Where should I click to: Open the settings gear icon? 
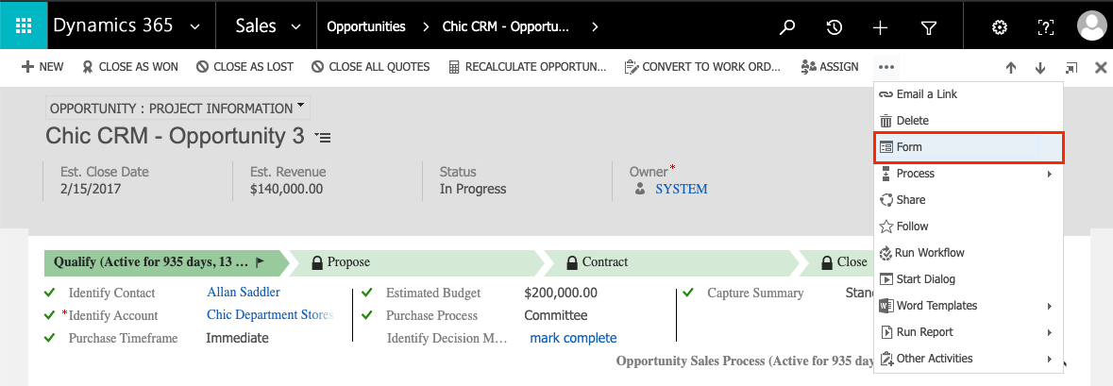click(x=1000, y=27)
